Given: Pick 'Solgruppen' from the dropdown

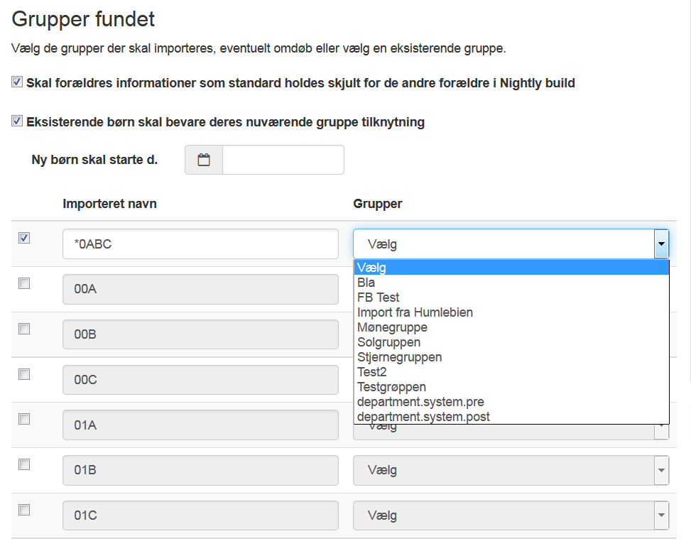Looking at the screenshot, I should tap(511, 342).
